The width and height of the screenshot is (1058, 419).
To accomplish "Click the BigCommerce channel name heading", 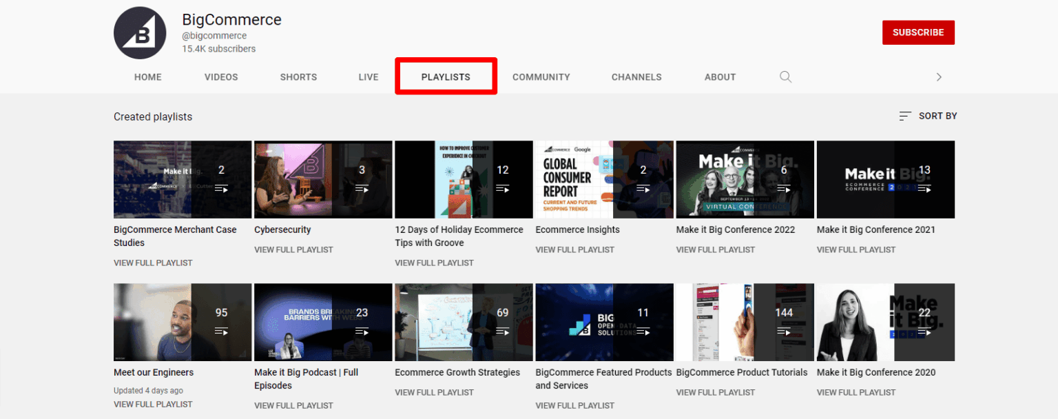I will pyautogui.click(x=231, y=19).
